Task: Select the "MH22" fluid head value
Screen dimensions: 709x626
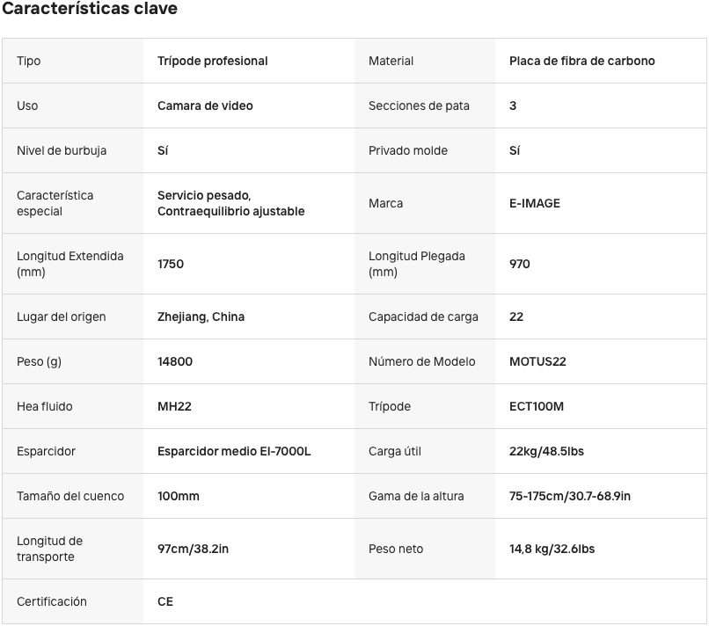Action: point(174,406)
